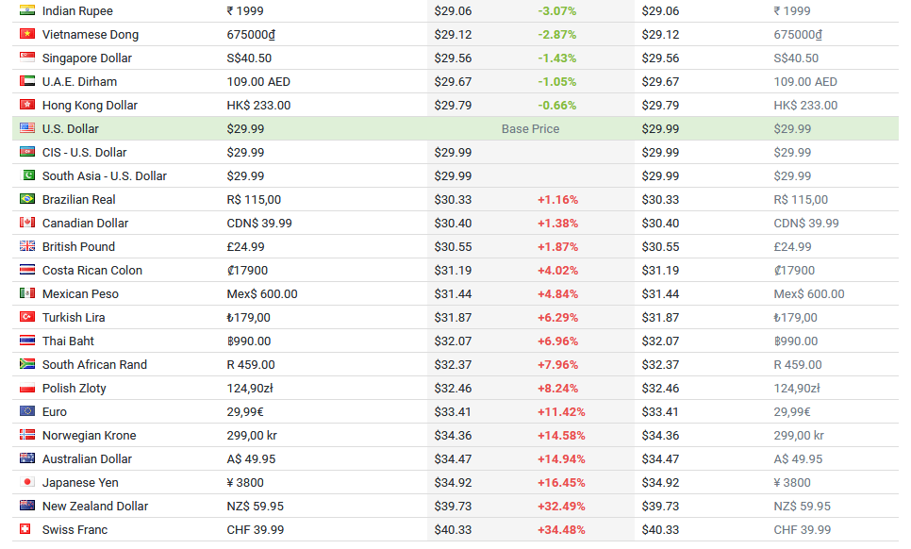Open the British Pound currency entry
This screenshot has height=549, width=911.
click(x=78, y=246)
